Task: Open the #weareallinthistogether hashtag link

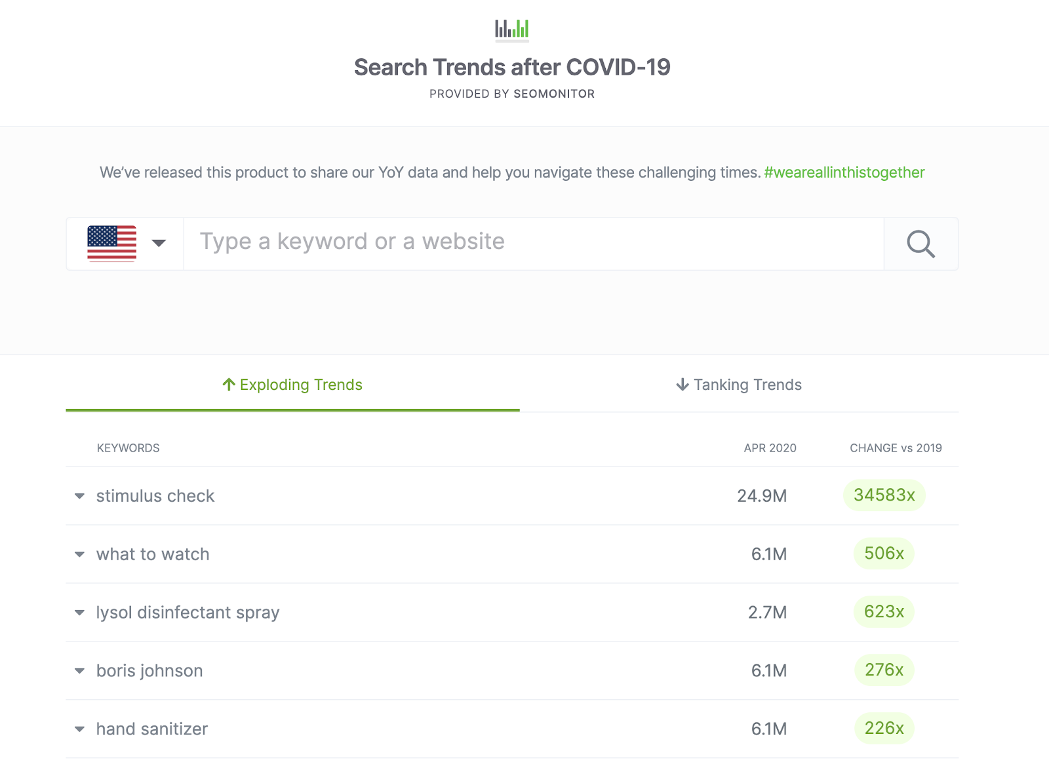Action: (844, 172)
